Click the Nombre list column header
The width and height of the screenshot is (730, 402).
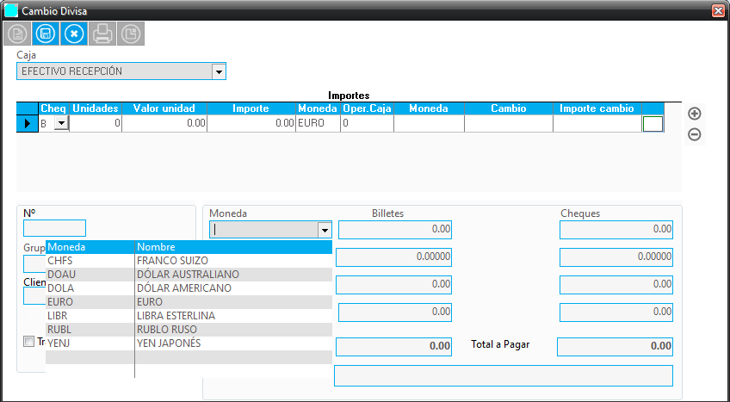[x=233, y=247]
